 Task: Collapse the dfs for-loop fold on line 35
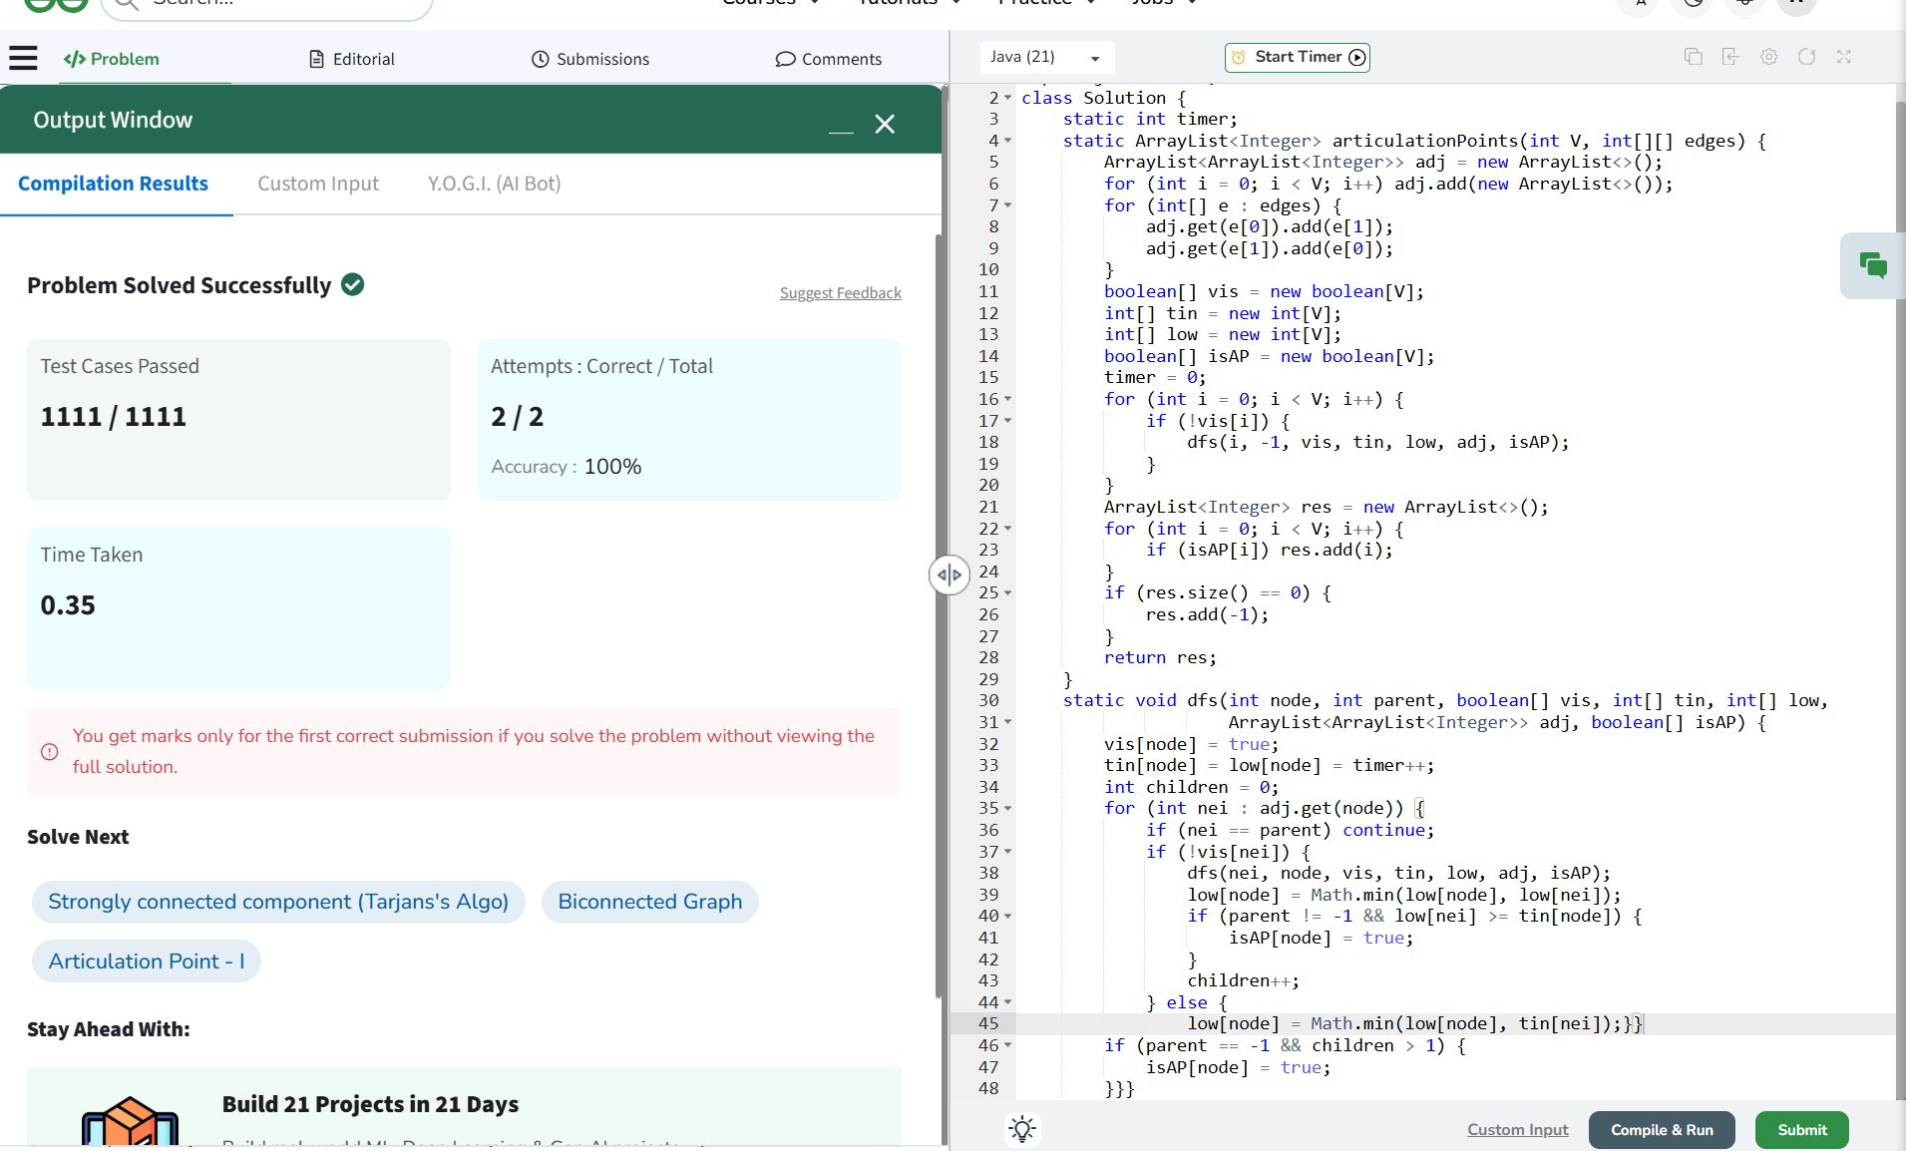tap(1008, 809)
